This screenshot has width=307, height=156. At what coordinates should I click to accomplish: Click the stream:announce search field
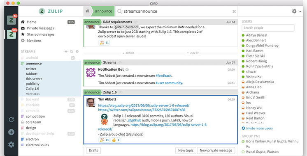point(176,11)
